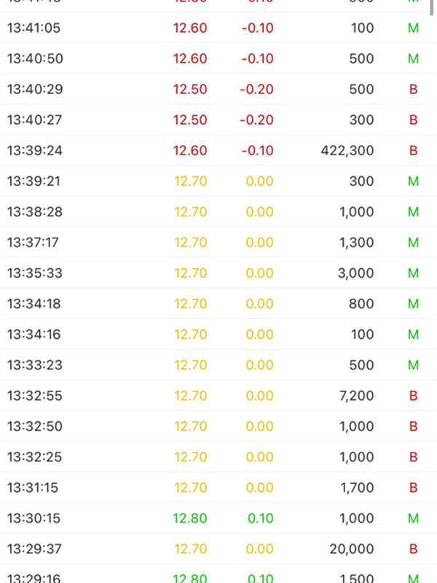Viewport: 437px width, 583px height.
Task: Select the -0.20 change at 13:40:27
Action: coord(257,120)
